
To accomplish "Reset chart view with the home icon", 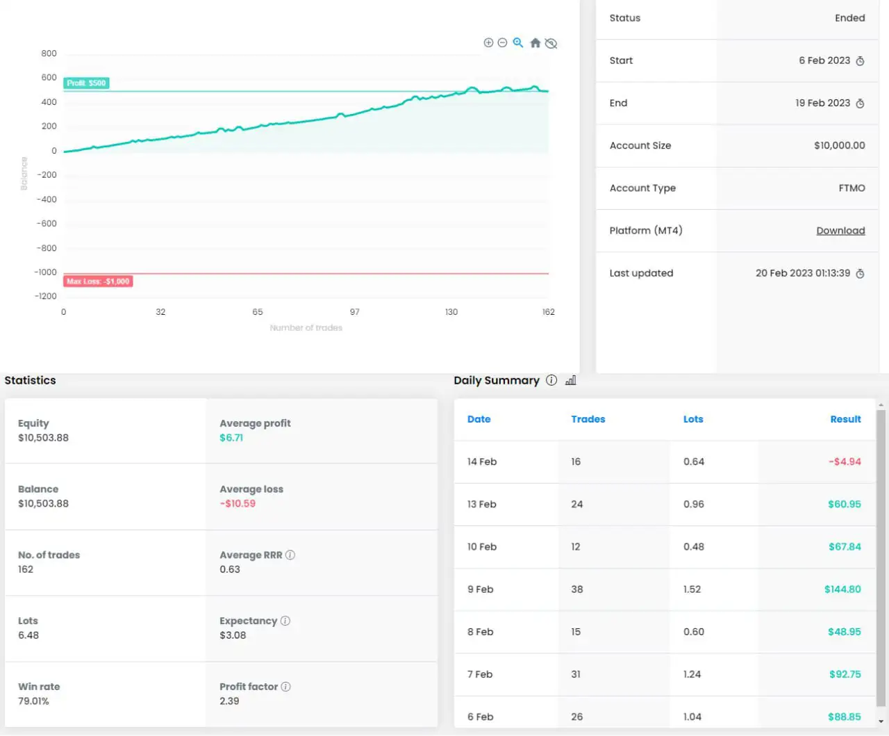I will pos(535,43).
